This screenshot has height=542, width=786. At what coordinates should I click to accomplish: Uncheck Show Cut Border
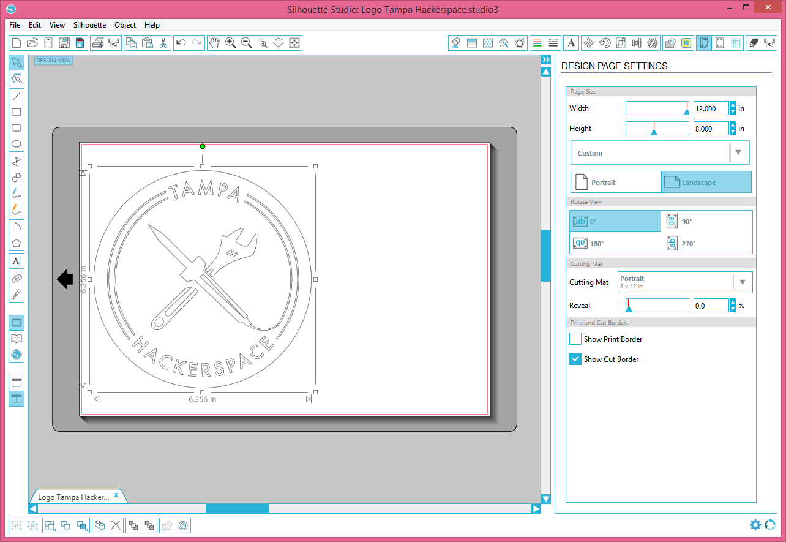click(575, 359)
